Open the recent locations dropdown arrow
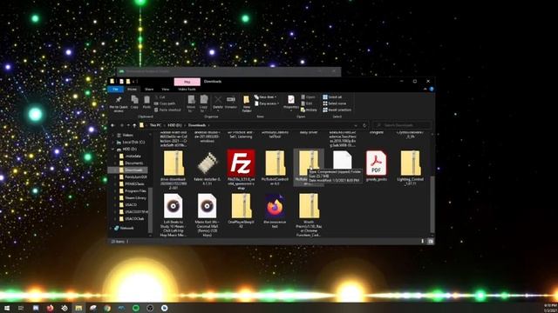558x313 pixels. point(128,125)
